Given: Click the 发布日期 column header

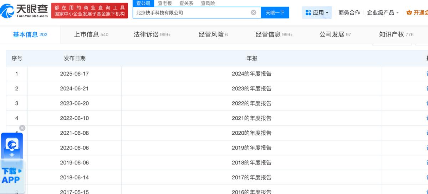Looking at the screenshot, I should (75, 58).
